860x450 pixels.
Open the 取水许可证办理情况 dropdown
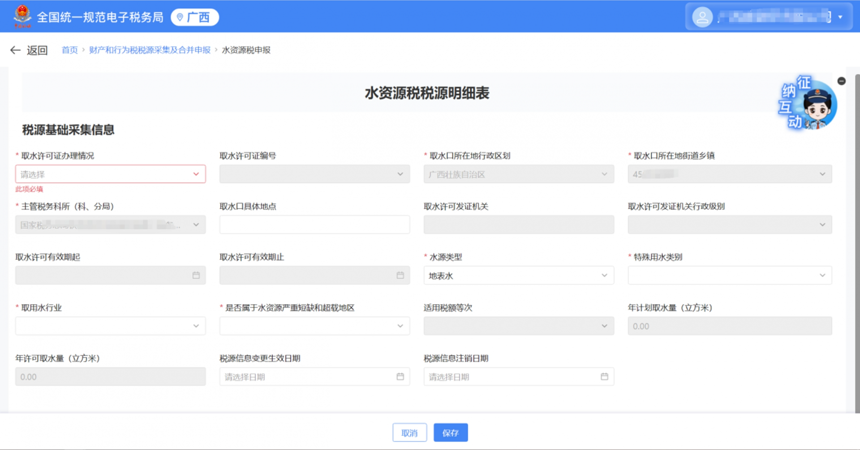coord(110,174)
